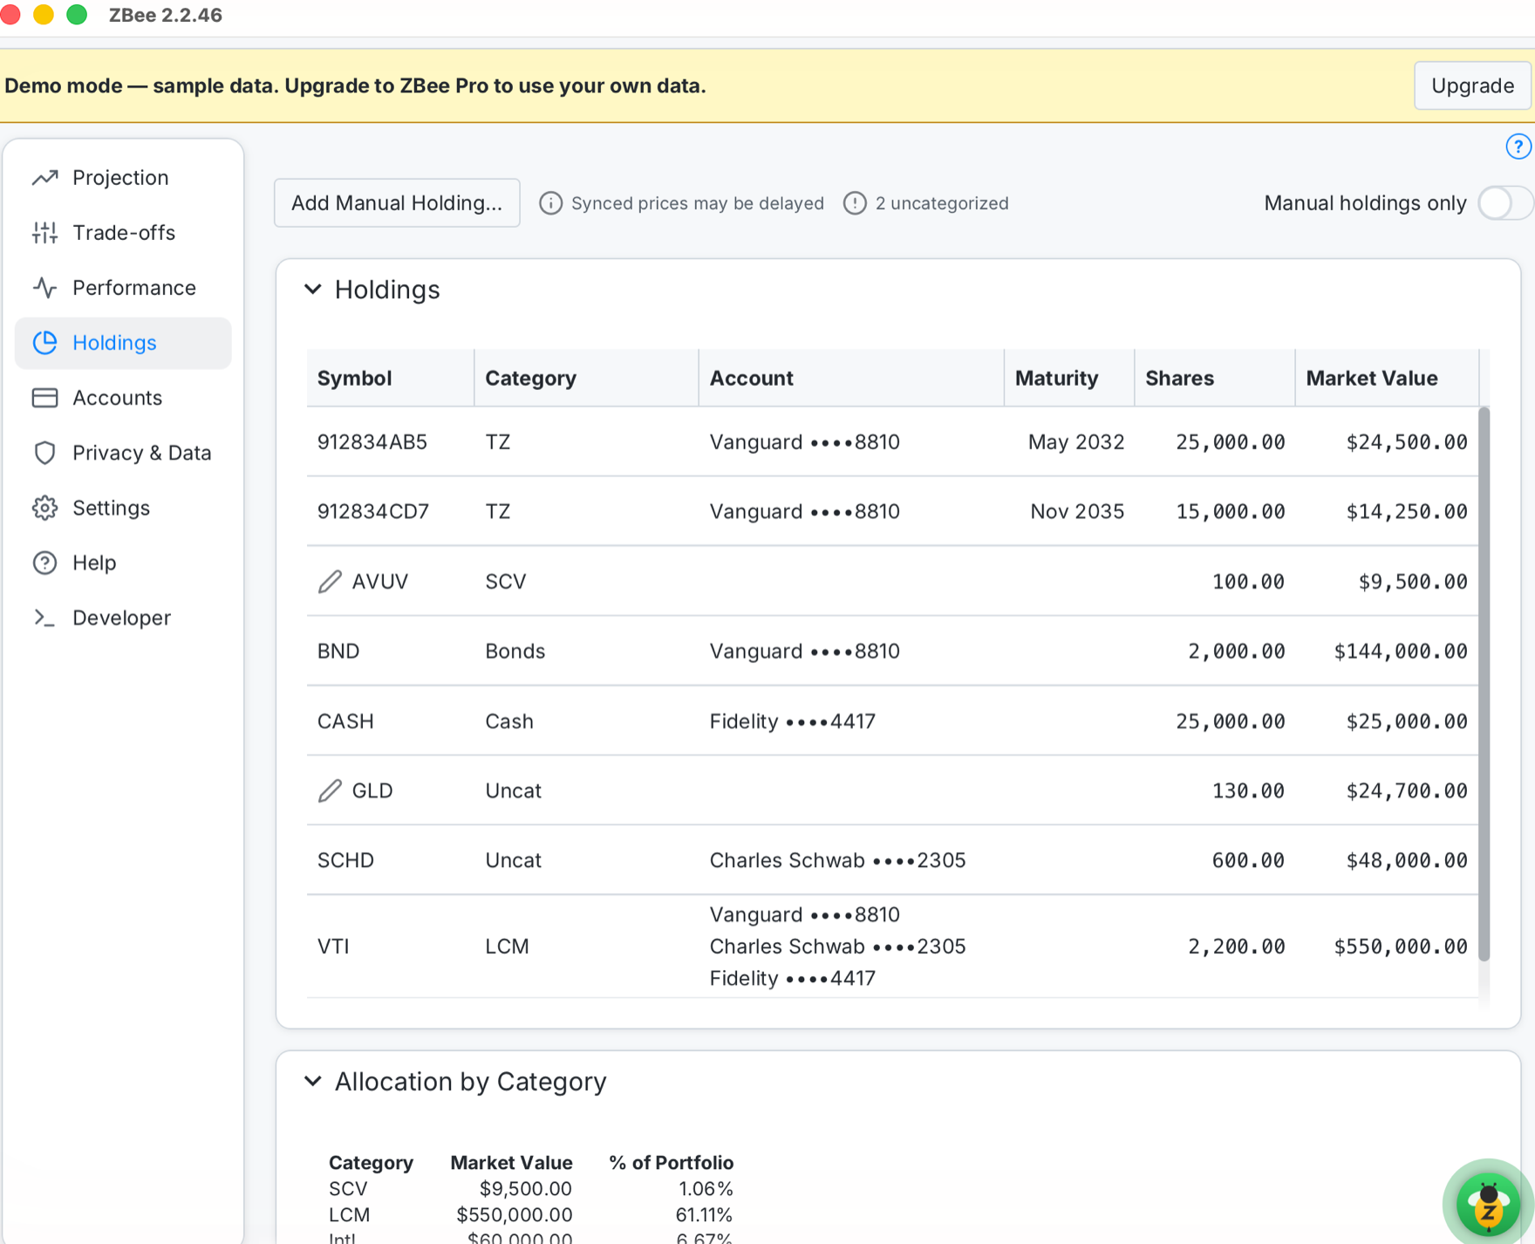Image resolution: width=1535 pixels, height=1244 pixels.
Task: Sort by Maturity column header
Action: tap(1069, 378)
